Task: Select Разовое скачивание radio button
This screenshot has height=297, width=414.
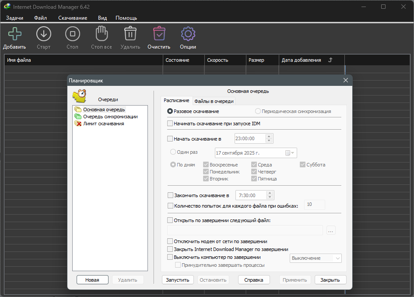Action: (170, 111)
